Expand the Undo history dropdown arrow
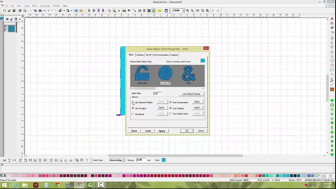Image resolution: width=336 pixels, height=189 pixels. tap(48, 10)
